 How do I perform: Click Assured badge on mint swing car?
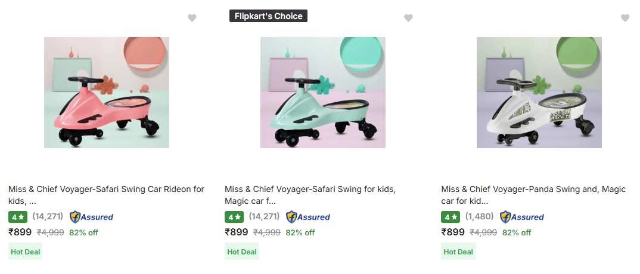click(307, 217)
